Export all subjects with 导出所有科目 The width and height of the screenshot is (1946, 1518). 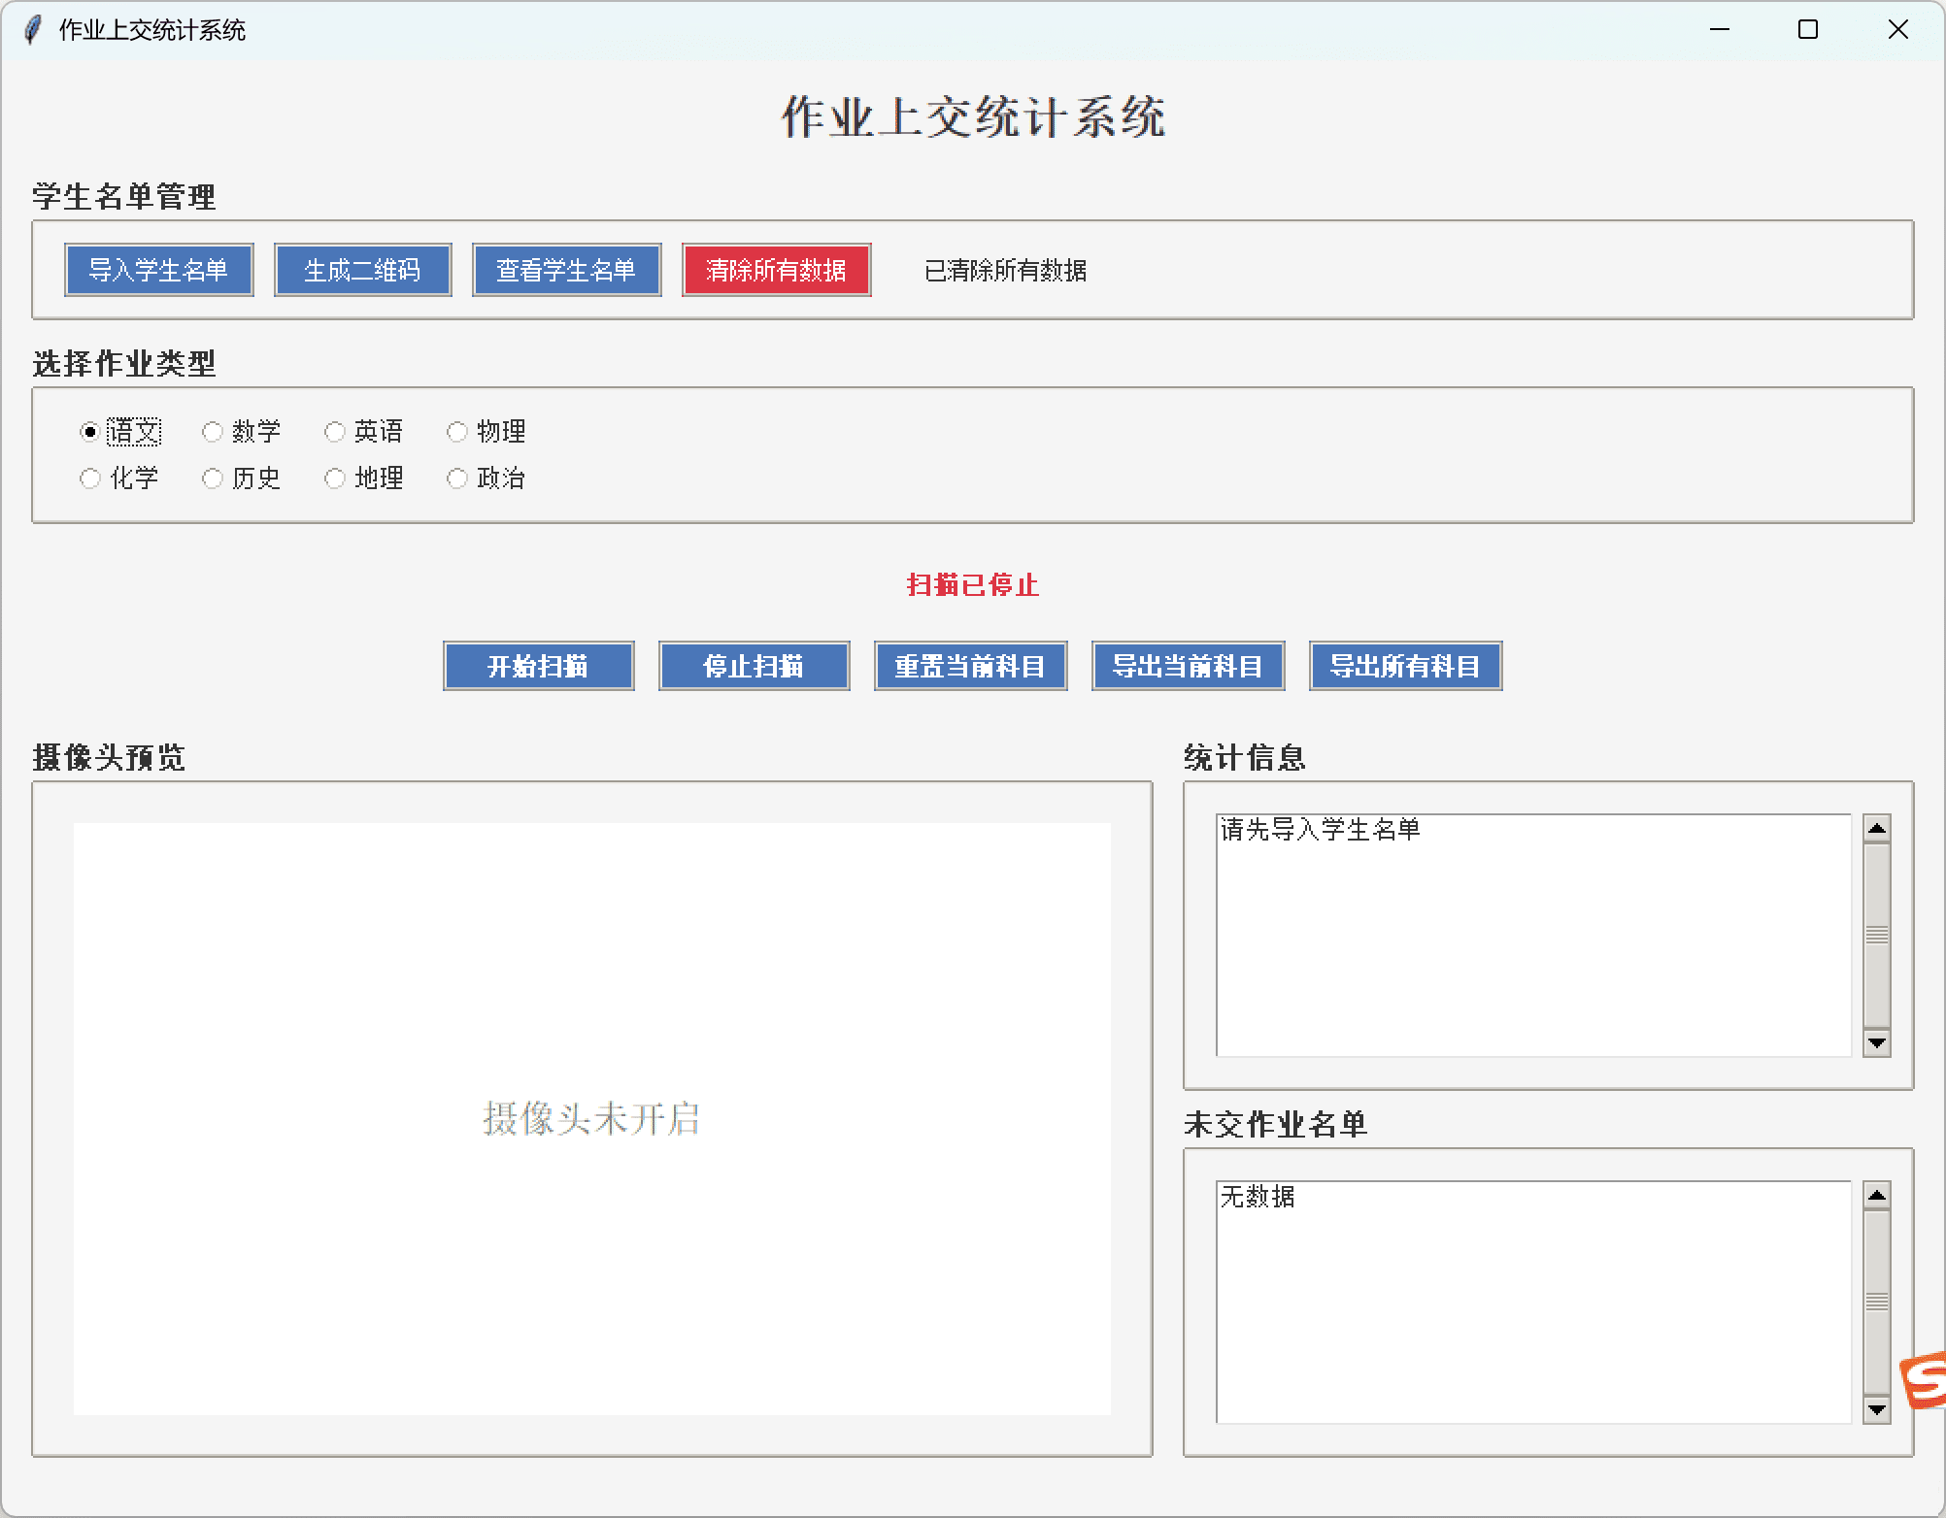tap(1405, 666)
